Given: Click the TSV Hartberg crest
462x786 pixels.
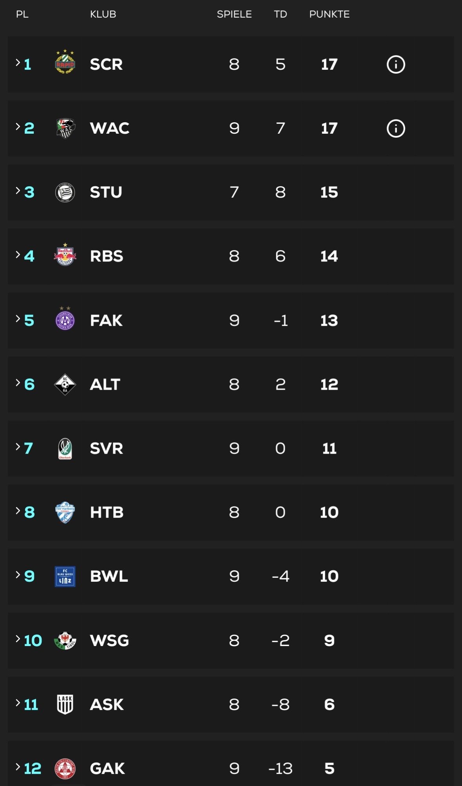Looking at the screenshot, I should tap(65, 512).
